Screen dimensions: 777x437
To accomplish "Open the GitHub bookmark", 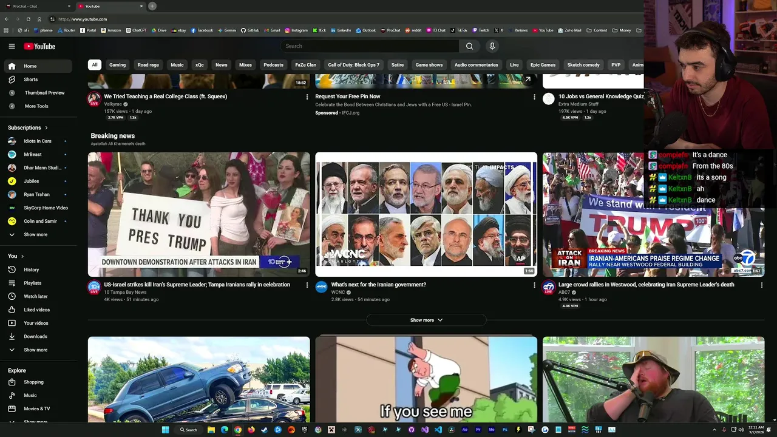I will [249, 30].
